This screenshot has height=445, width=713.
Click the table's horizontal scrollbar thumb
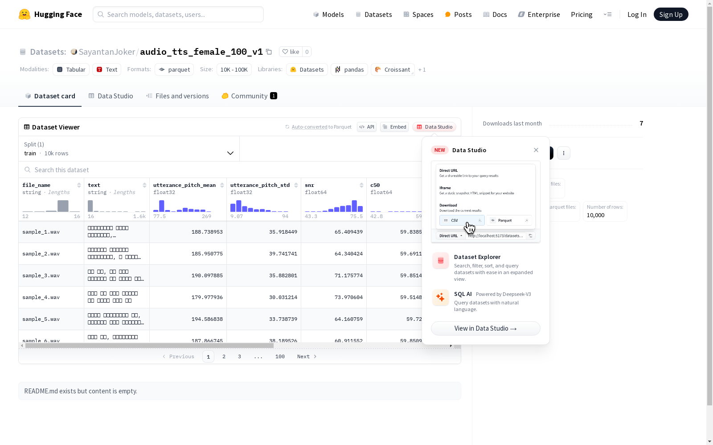tap(149, 345)
